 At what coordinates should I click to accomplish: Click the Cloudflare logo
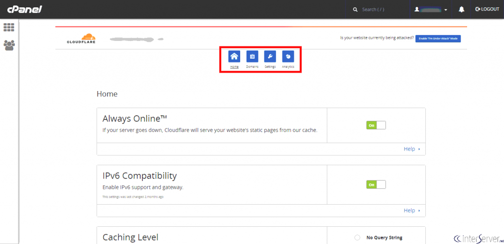tap(81, 38)
